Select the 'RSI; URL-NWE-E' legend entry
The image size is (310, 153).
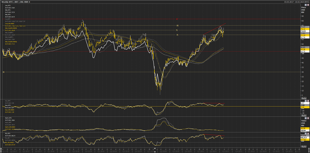point(9,143)
